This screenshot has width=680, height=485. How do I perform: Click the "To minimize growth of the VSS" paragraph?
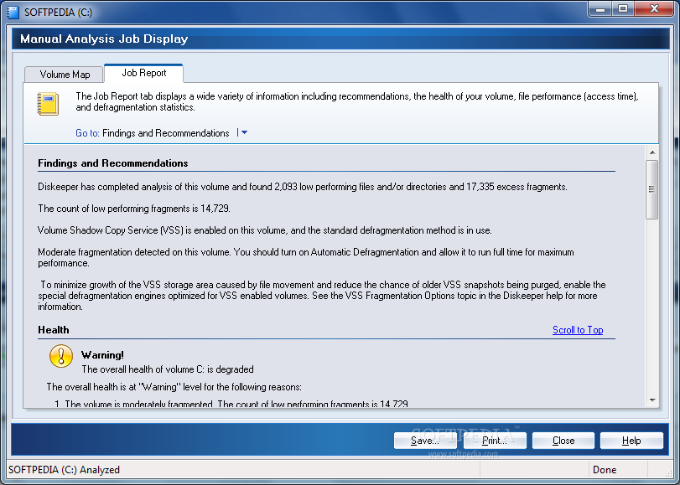(x=322, y=296)
